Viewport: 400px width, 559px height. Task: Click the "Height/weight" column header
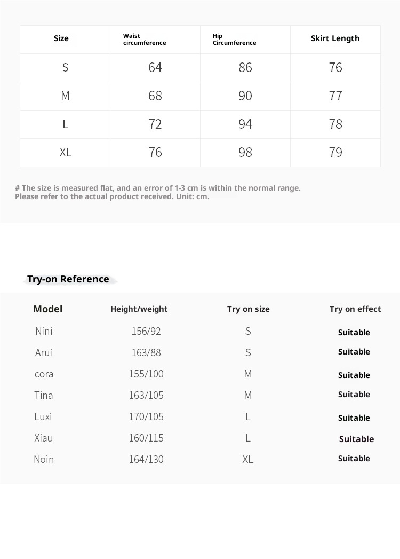(139, 309)
